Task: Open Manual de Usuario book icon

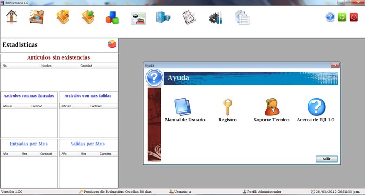Action: tap(182, 107)
